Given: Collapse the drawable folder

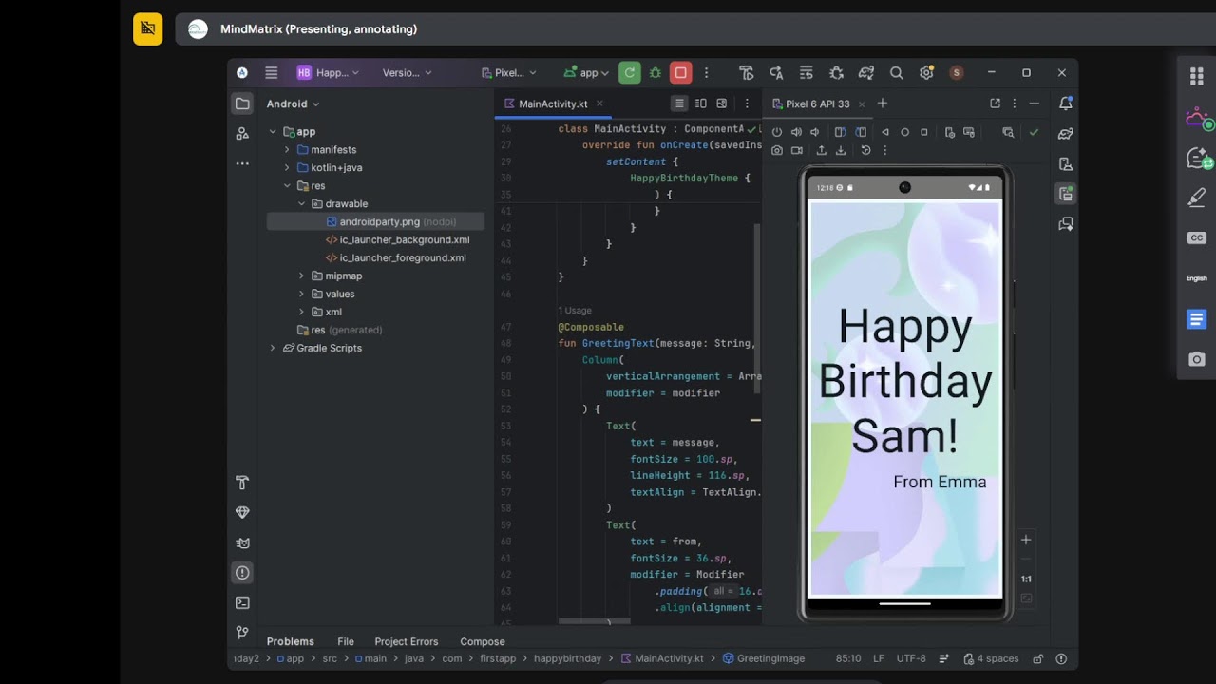Looking at the screenshot, I should coord(301,204).
